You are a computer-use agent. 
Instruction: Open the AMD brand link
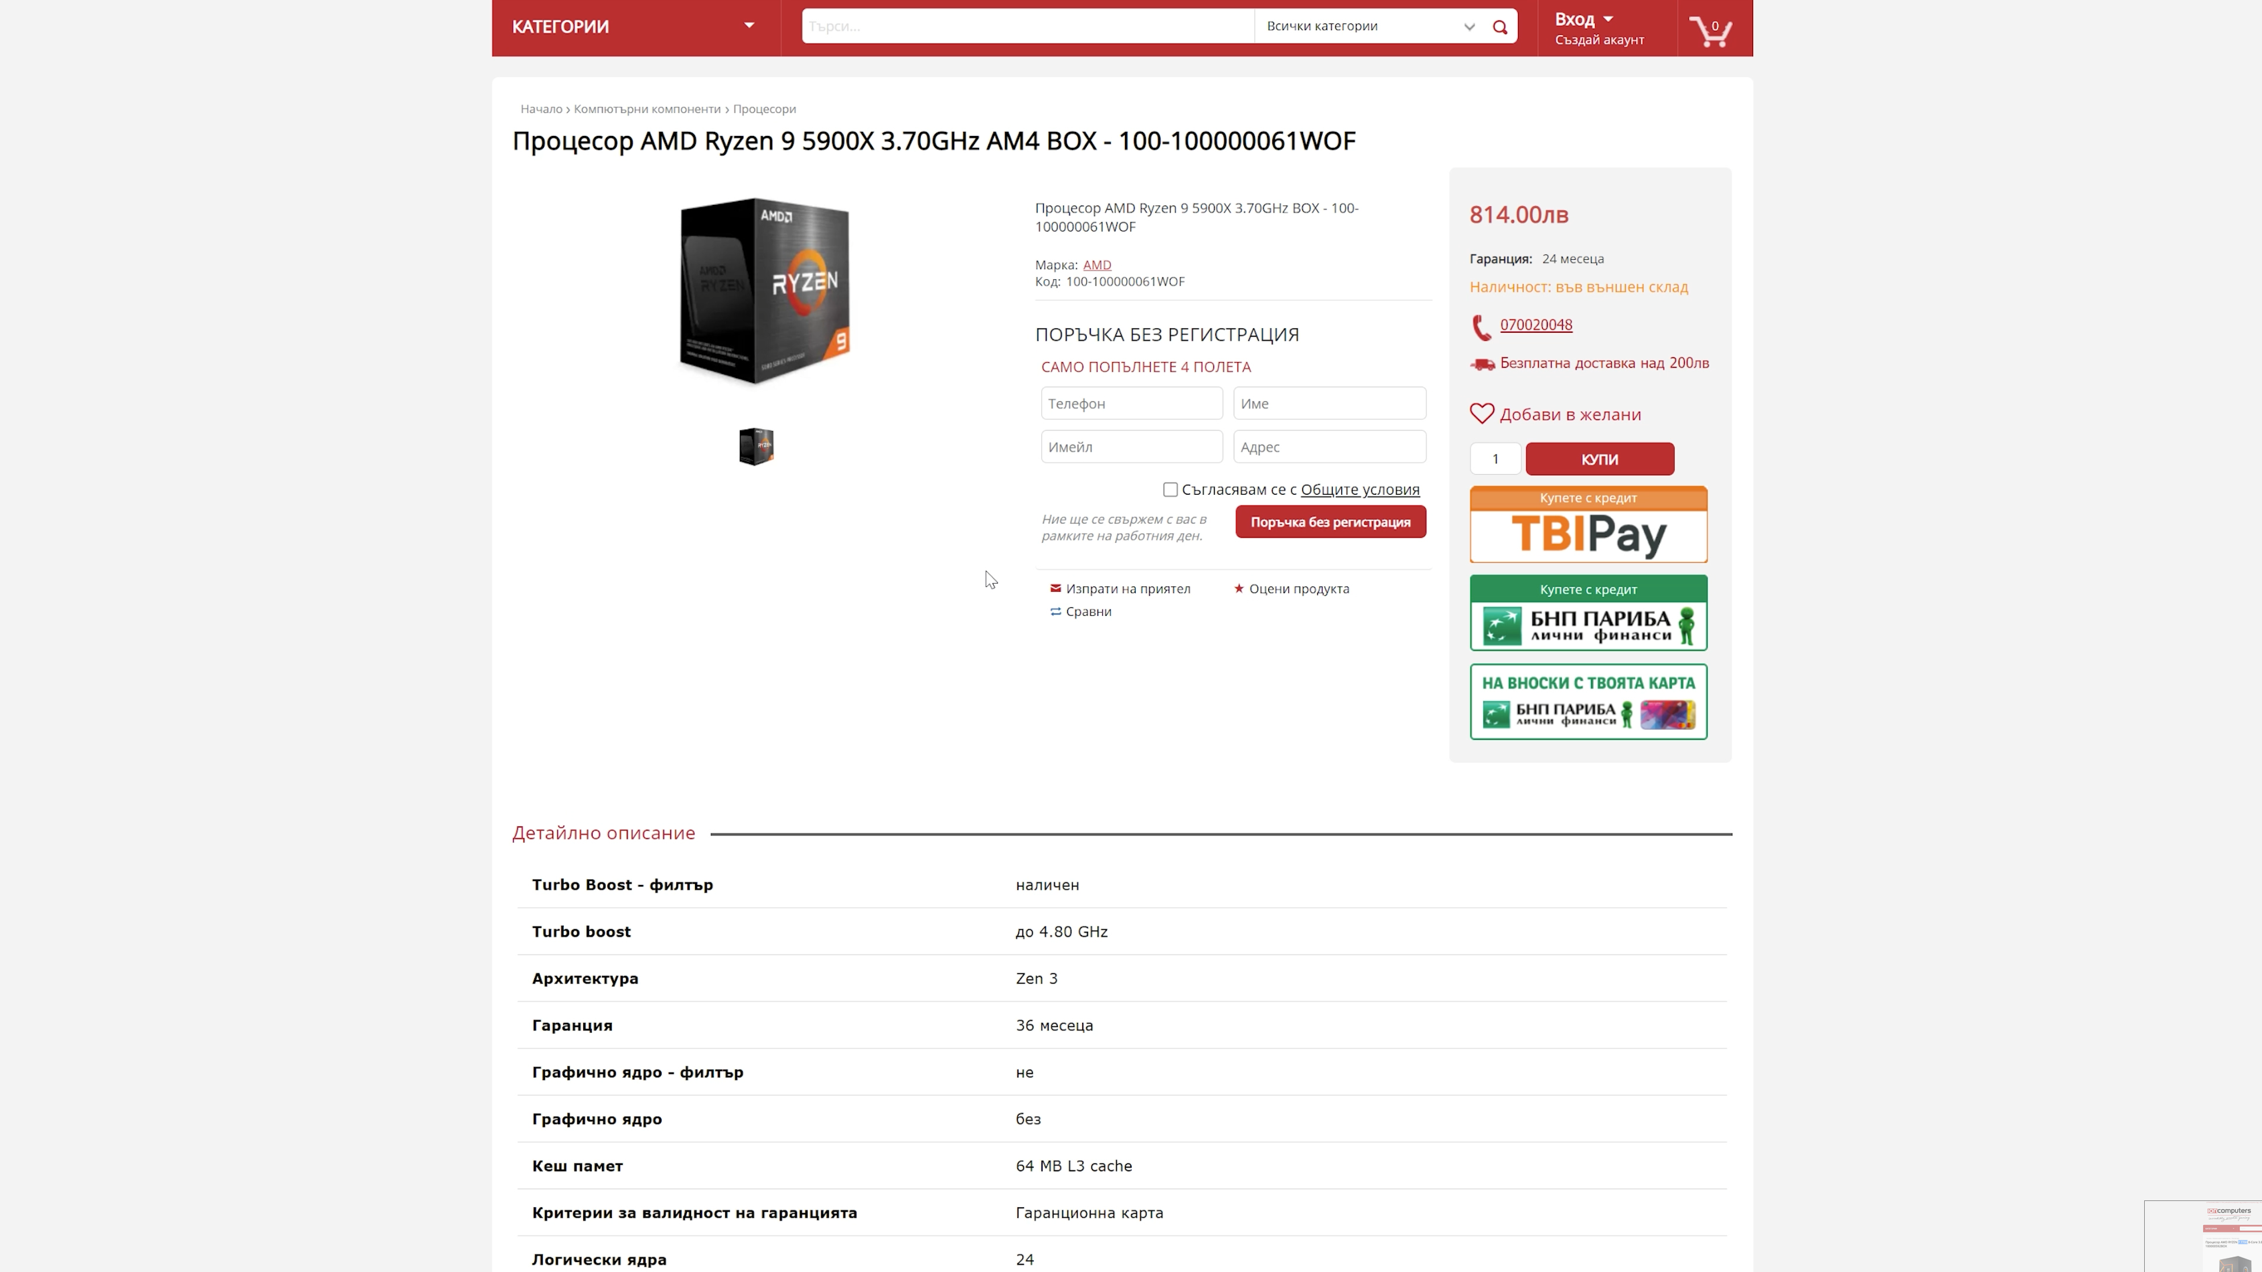click(x=1097, y=265)
